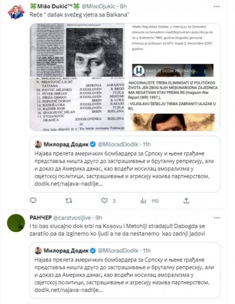
Task: Open the first quoted Милорад Додик tweet
Action: [125, 164]
